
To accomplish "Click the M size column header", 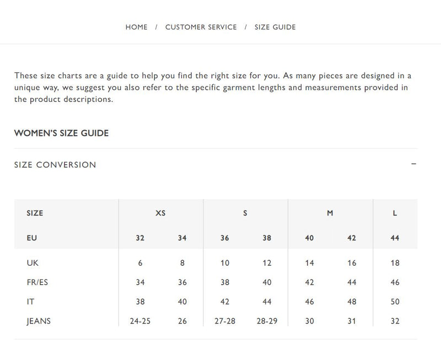I will pos(330,213).
